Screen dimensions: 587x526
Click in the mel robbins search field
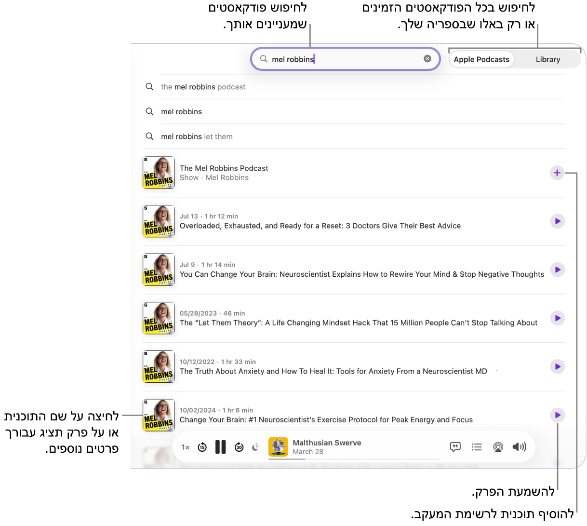pyautogui.click(x=345, y=59)
